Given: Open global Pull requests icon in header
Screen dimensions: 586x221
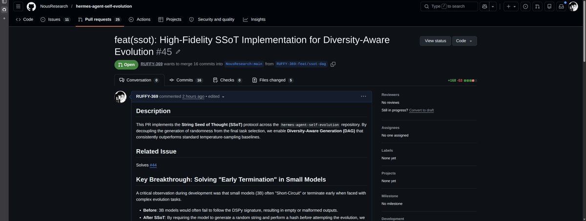Looking at the screenshot, I should [x=538, y=6].
